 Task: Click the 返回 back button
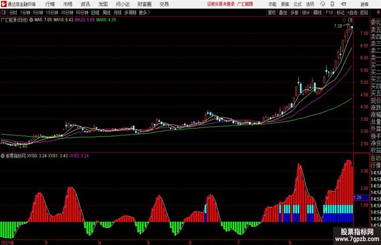click(x=364, y=13)
